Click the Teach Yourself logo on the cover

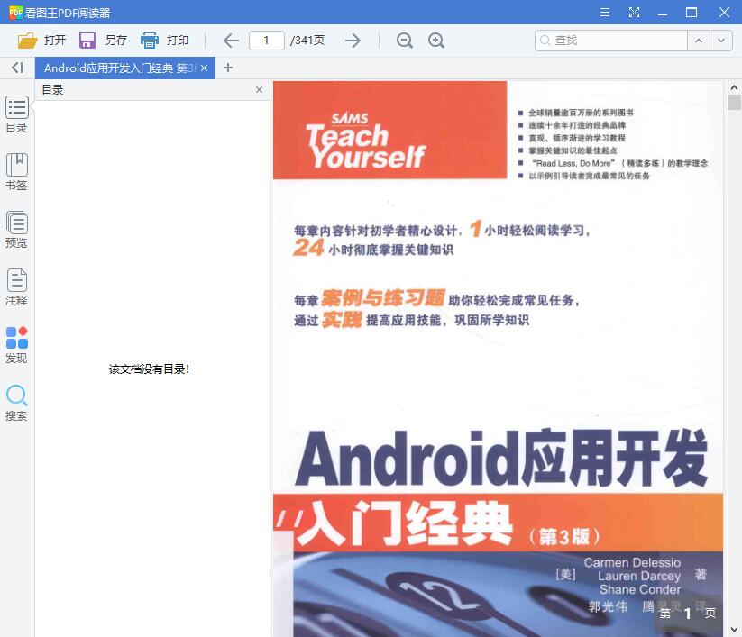tap(365, 141)
